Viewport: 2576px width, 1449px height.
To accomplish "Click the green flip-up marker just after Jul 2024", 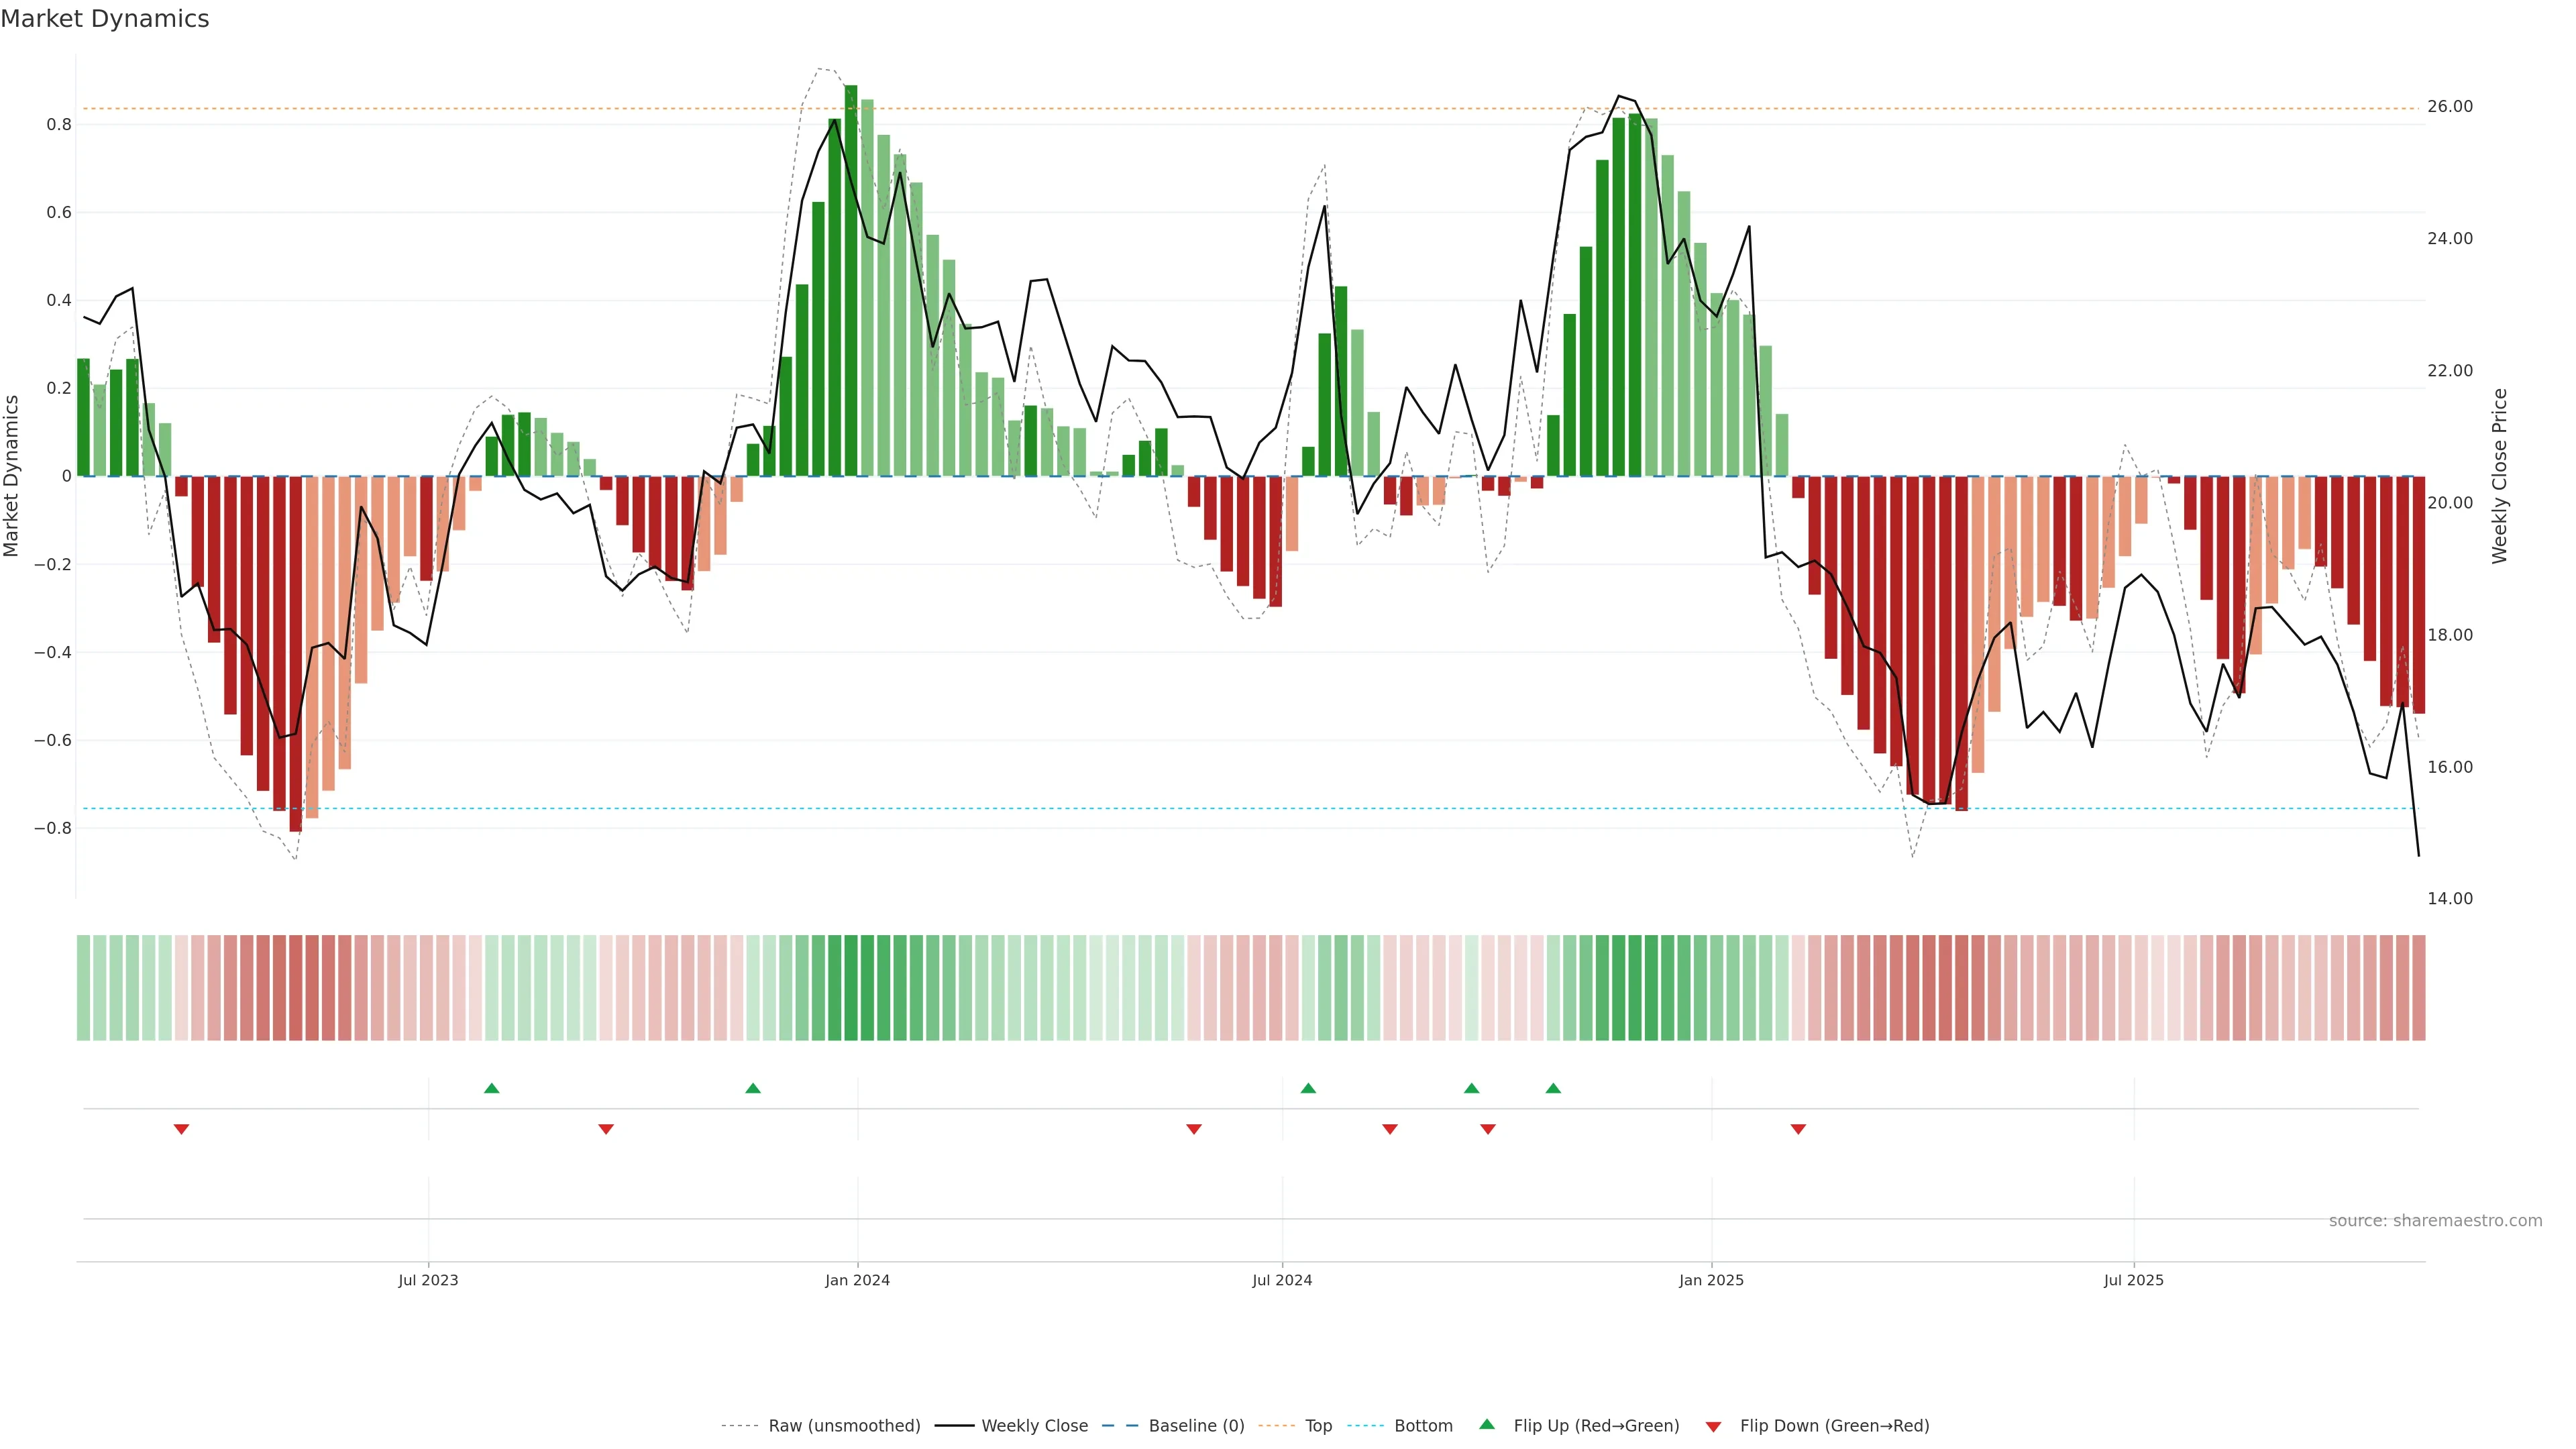I will pos(1308,1088).
